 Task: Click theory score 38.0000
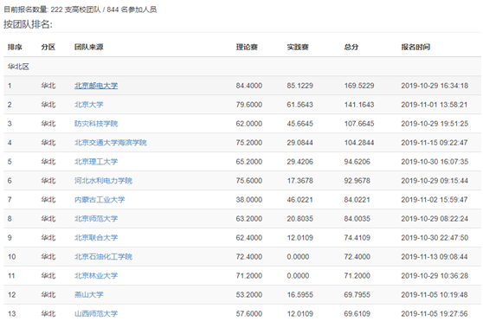coord(249,200)
